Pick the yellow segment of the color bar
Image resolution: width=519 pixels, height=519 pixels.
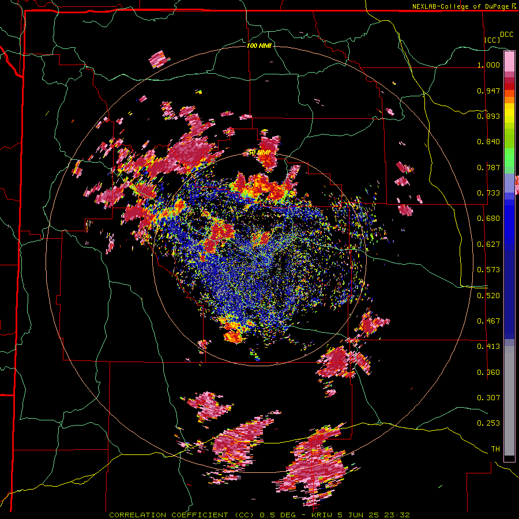[x=509, y=113]
